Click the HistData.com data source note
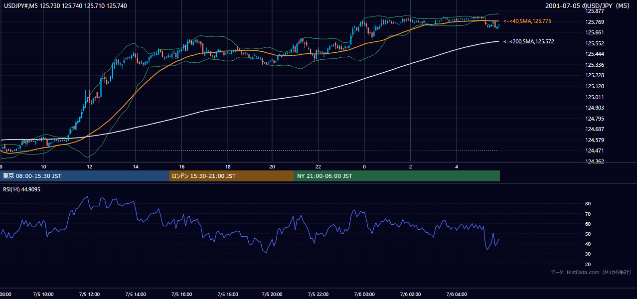The image size is (637, 299). (x=591, y=272)
